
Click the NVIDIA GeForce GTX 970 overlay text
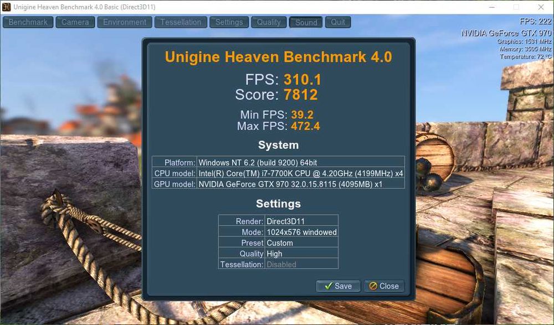506,33
